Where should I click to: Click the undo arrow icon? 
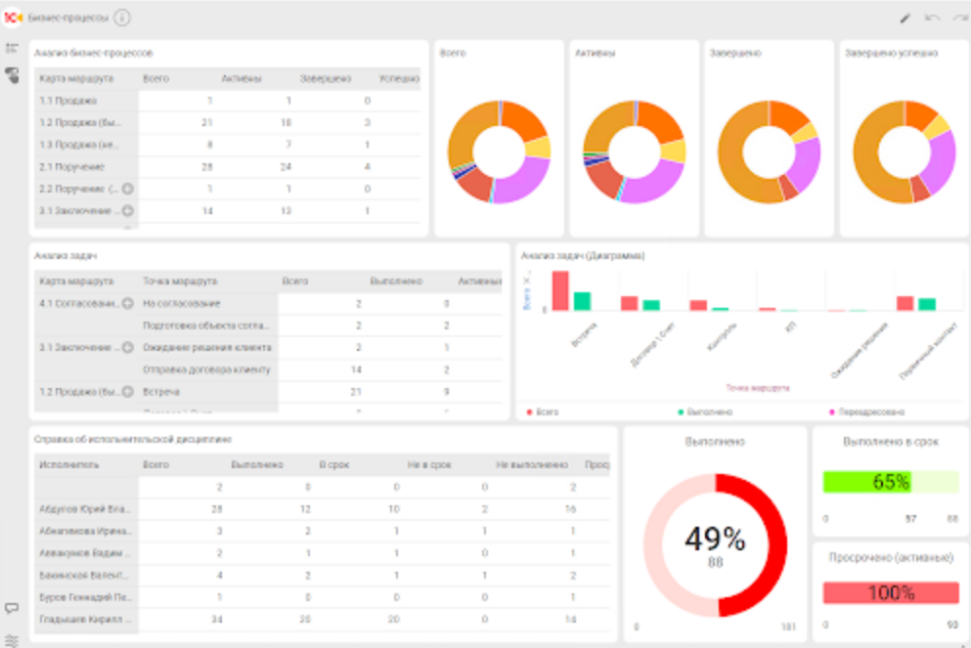pos(932,19)
